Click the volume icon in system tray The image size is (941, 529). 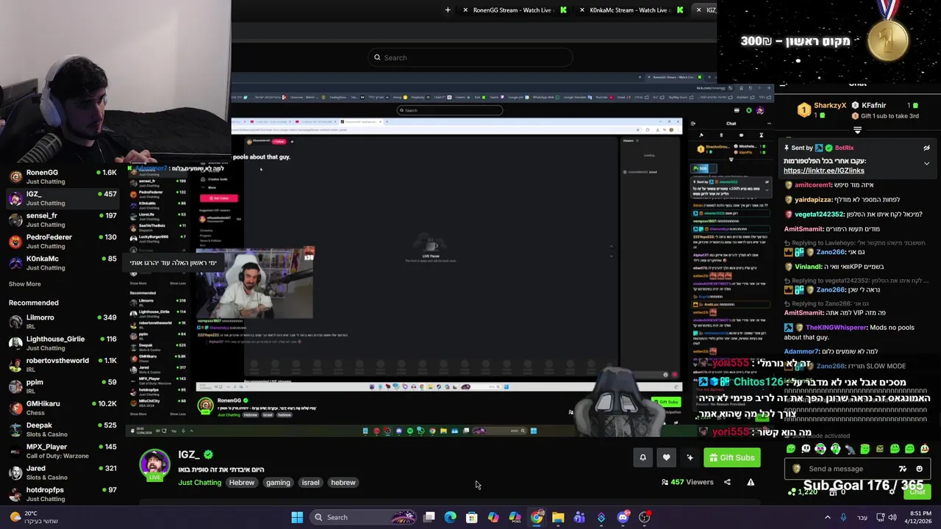tap(892, 517)
